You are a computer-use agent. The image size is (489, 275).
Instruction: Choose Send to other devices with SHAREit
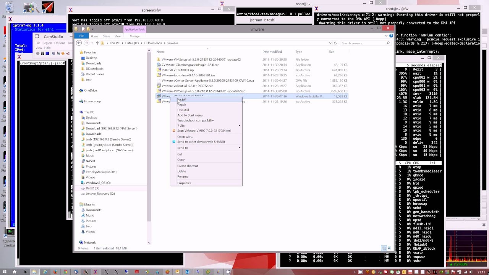201,142
